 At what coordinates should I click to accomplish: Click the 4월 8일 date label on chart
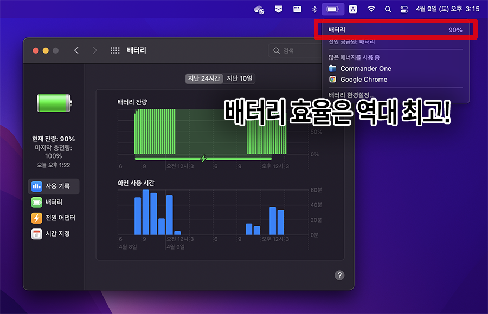pos(128,247)
